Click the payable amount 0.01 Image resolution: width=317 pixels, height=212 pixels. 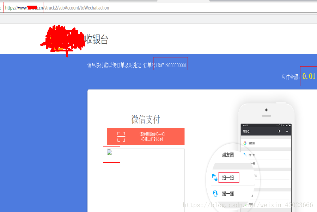pyautogui.click(x=309, y=76)
